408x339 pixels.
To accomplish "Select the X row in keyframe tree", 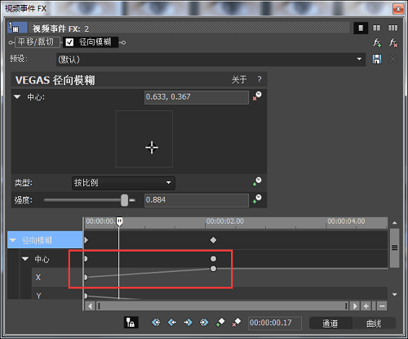I will [57, 277].
